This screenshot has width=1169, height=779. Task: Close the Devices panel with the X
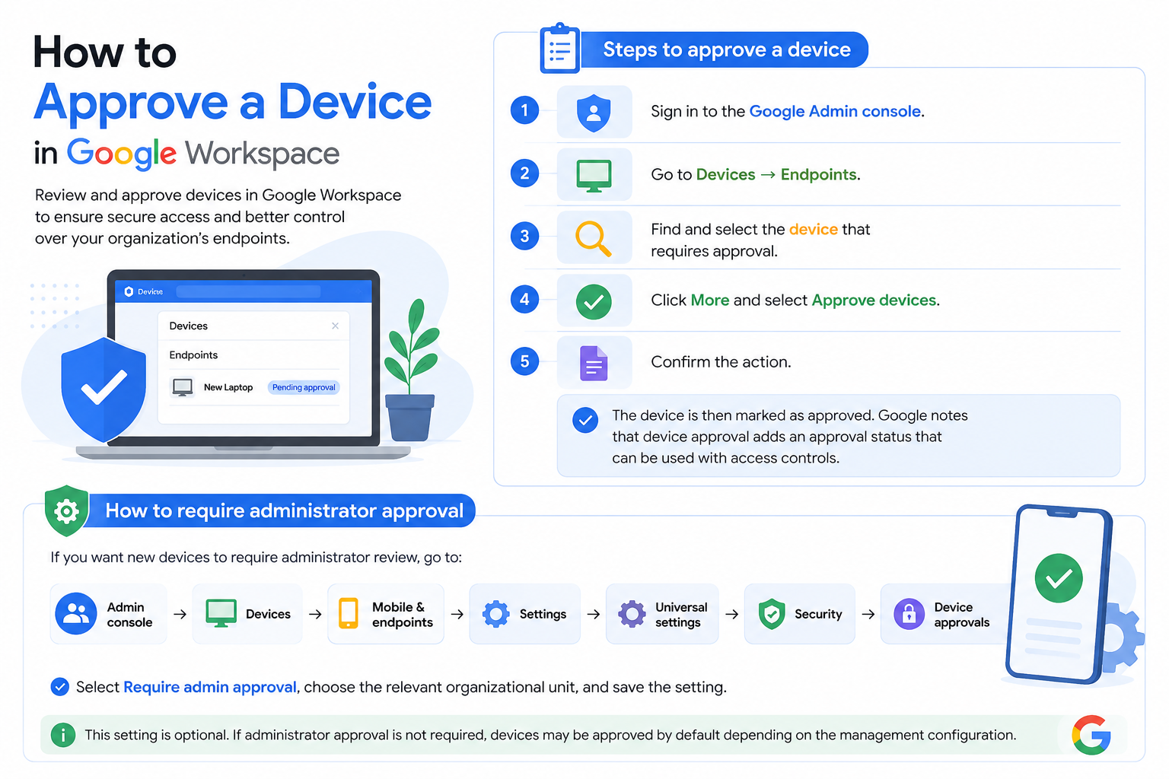[x=335, y=326]
